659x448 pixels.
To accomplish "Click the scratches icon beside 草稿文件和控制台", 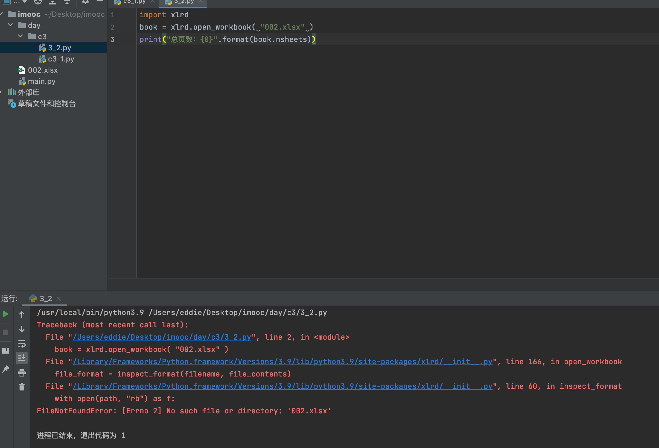I will click(x=12, y=104).
